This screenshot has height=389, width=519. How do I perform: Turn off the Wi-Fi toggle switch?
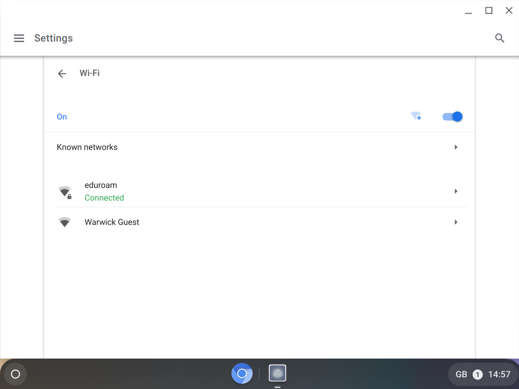452,116
